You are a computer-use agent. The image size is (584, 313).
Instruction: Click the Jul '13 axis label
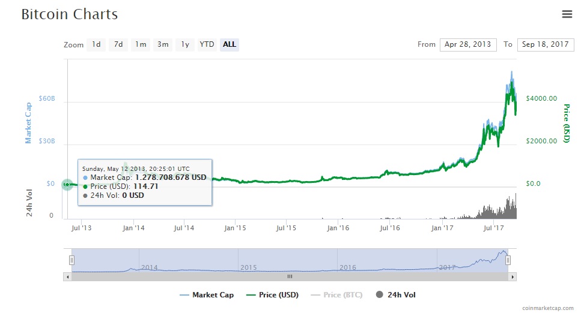pyautogui.click(x=81, y=228)
